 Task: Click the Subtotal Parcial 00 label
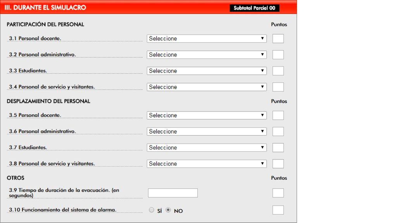[254, 8]
